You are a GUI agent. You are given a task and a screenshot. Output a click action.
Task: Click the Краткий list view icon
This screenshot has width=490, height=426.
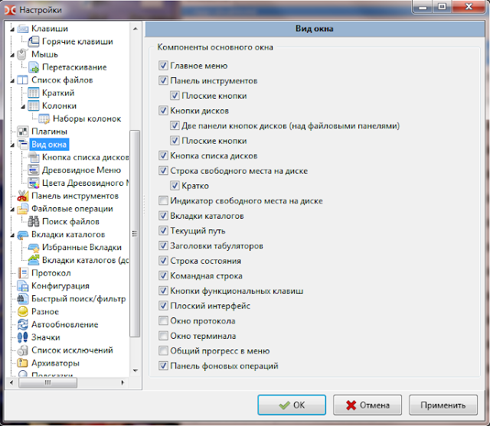click(34, 93)
